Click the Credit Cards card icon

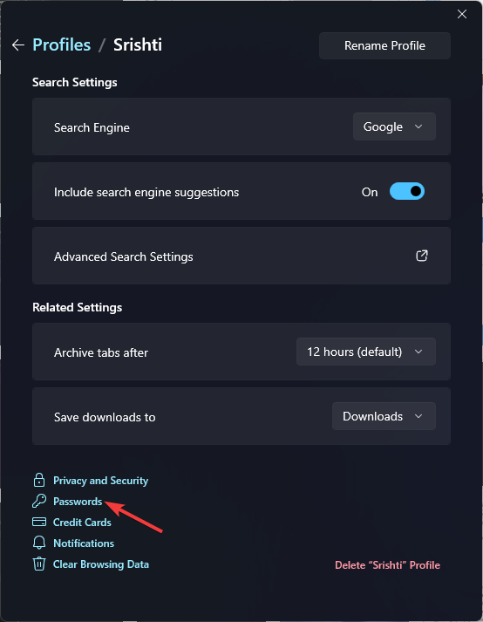point(39,522)
